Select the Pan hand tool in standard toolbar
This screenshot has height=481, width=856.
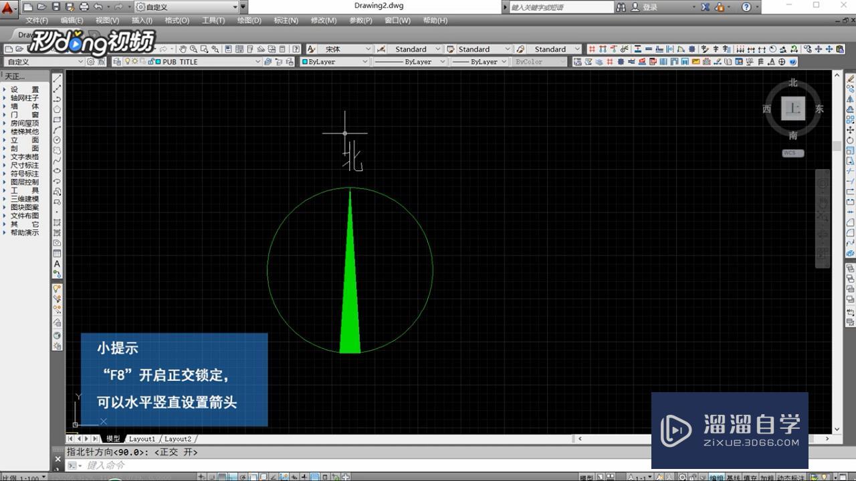point(182,49)
